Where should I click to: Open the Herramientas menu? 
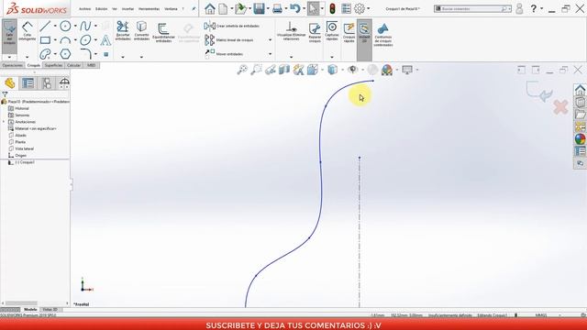tap(149, 8)
